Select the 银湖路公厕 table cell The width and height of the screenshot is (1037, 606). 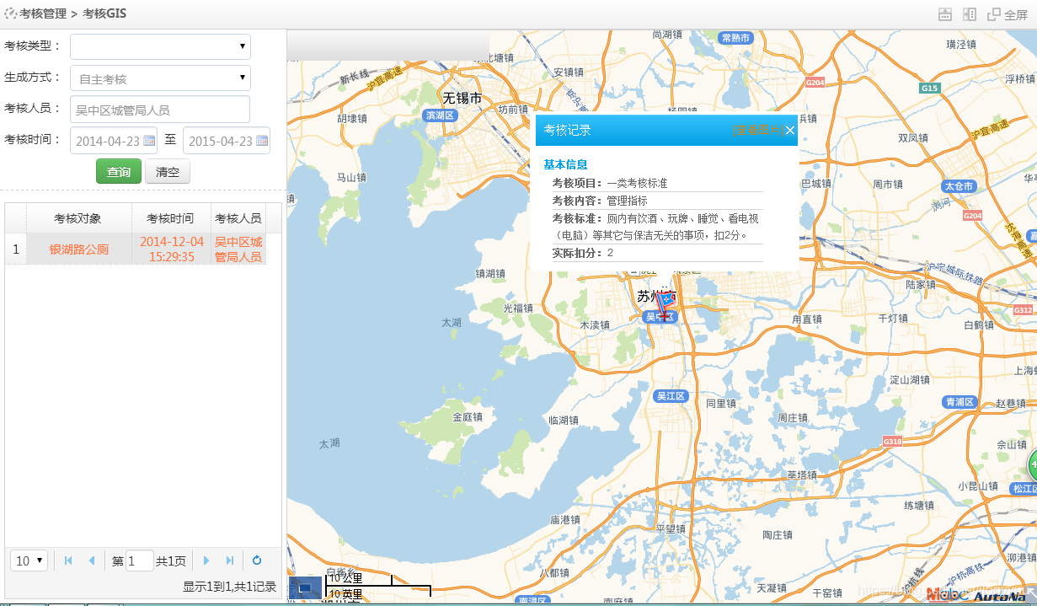click(x=78, y=249)
